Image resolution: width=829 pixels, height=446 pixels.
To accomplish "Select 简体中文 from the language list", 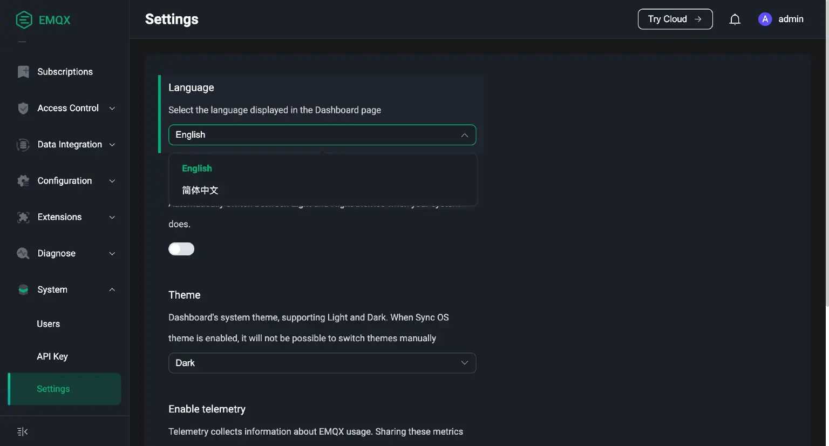I will 200,190.
